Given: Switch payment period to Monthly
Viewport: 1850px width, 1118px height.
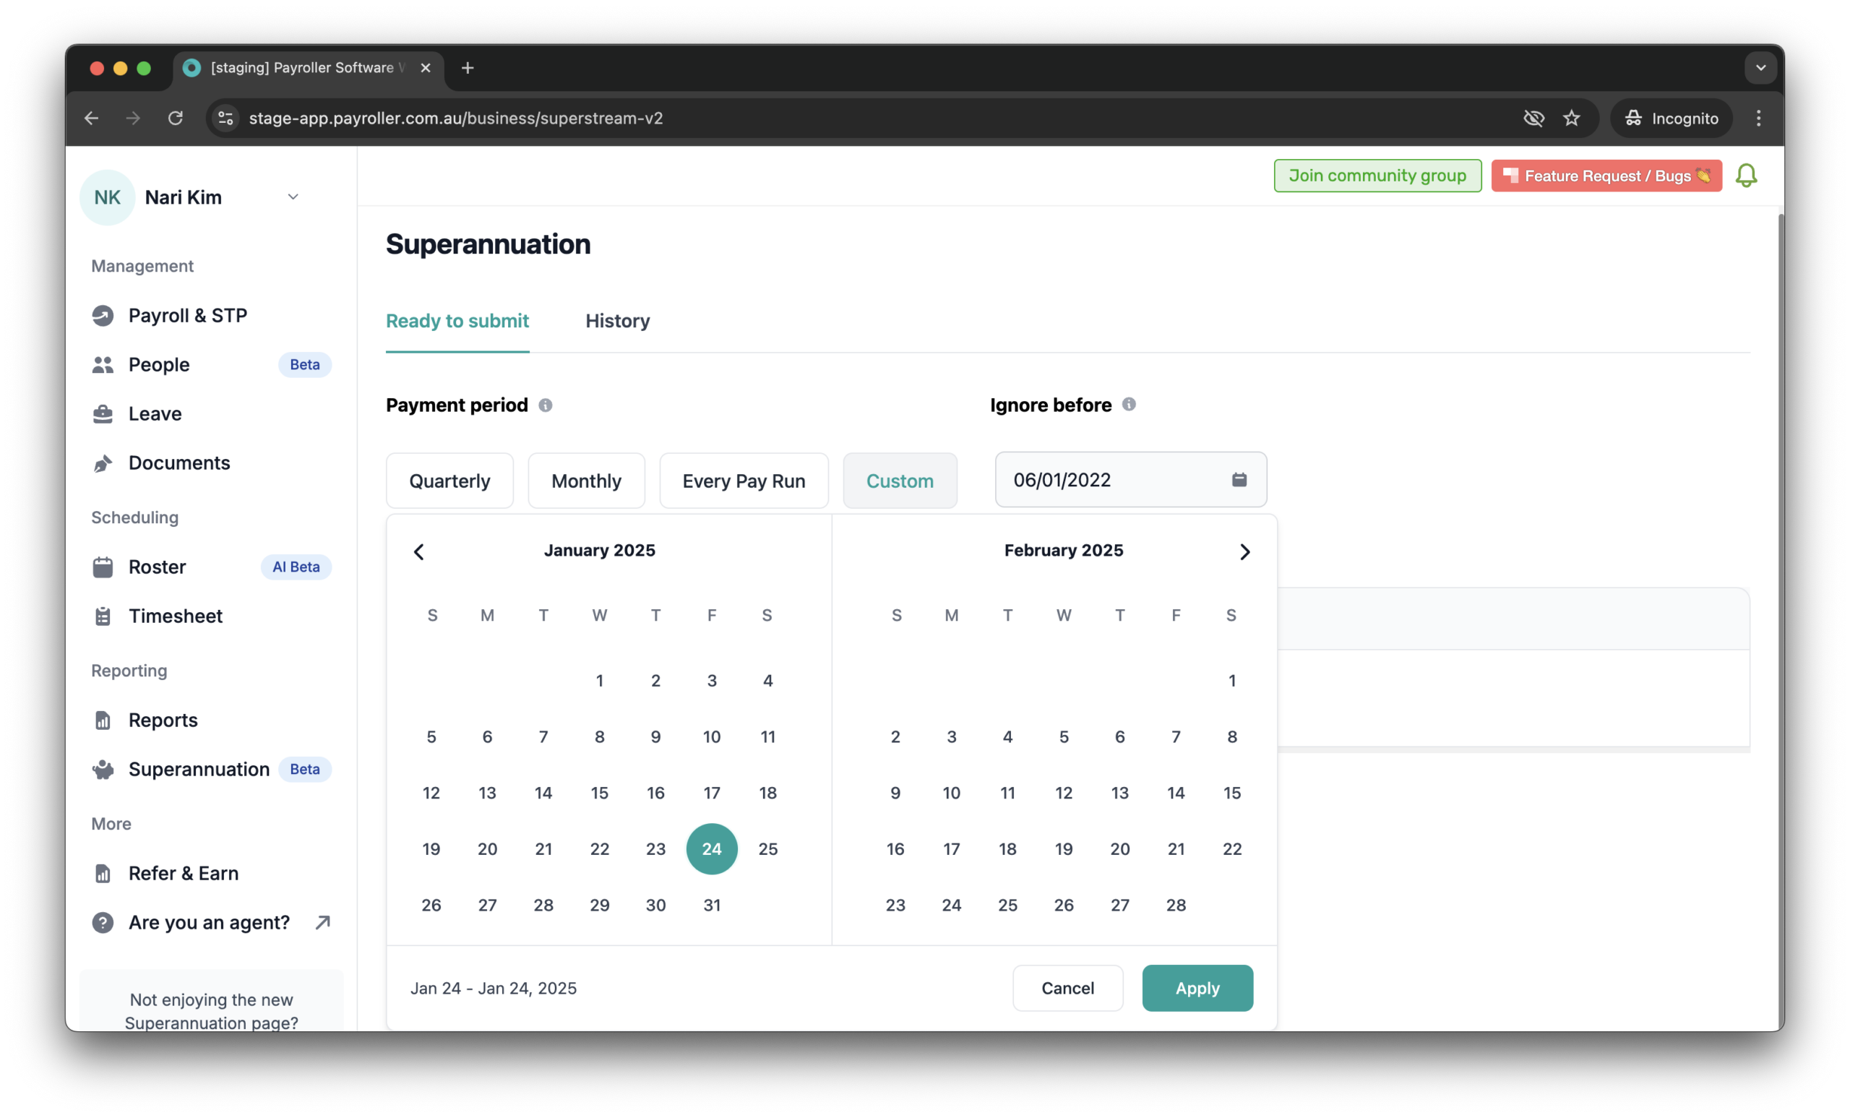Looking at the screenshot, I should click(586, 480).
